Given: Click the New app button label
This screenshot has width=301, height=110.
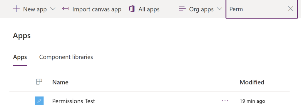Looking at the screenshot, I should (x=35, y=9).
